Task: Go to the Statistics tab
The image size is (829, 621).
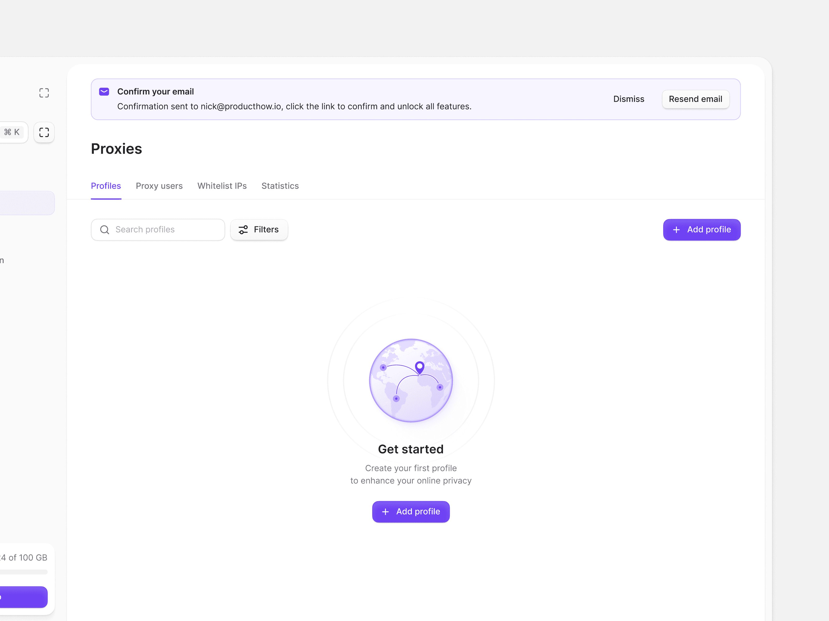Action: [280, 186]
